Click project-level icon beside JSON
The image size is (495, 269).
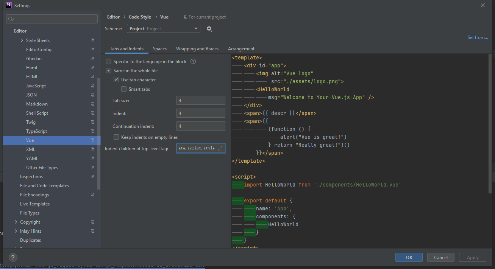pos(92,95)
